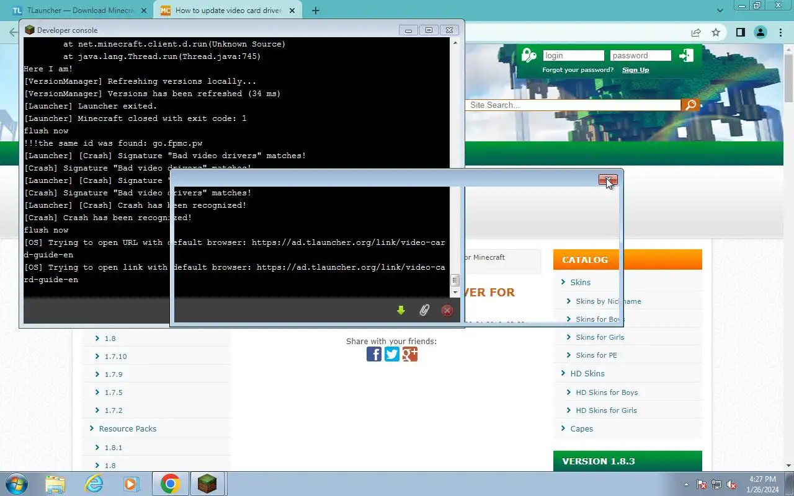Image resolution: width=794 pixels, height=496 pixels.
Task: Click browser scrollbar down arrow
Action: [x=789, y=466]
